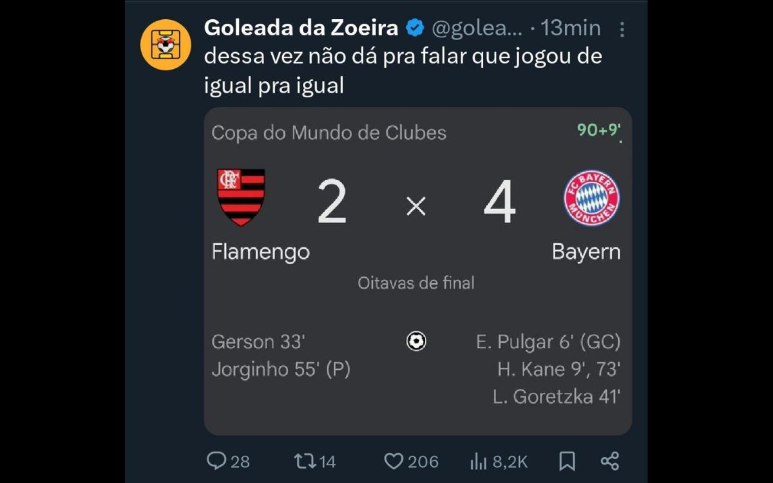Click the Goleada da Zoeira profile name

pyautogui.click(x=300, y=28)
